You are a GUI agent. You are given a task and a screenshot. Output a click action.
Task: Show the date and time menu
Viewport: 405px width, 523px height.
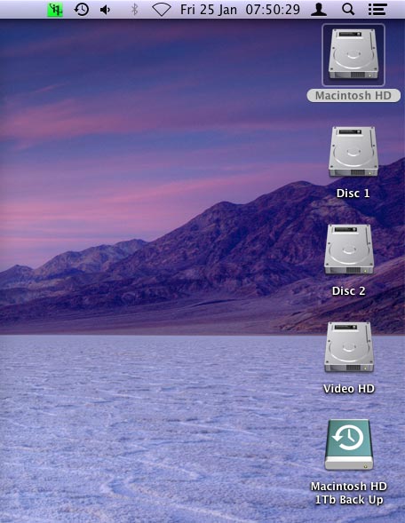(240, 10)
